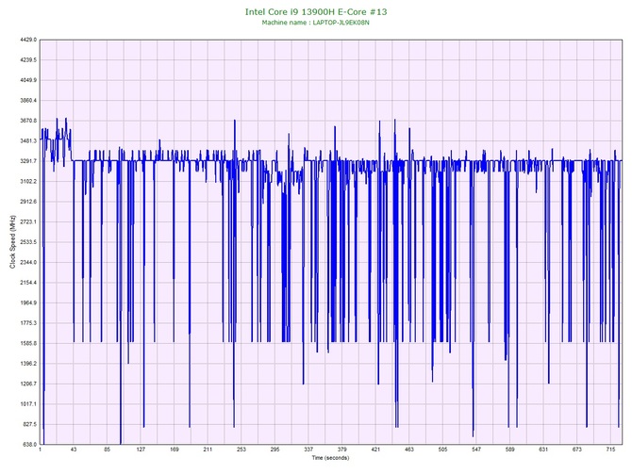Click the 2154.4 y-axis value

28,283
